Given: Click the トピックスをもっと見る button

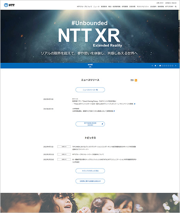Looking at the screenshot, I should tap(90, 171).
